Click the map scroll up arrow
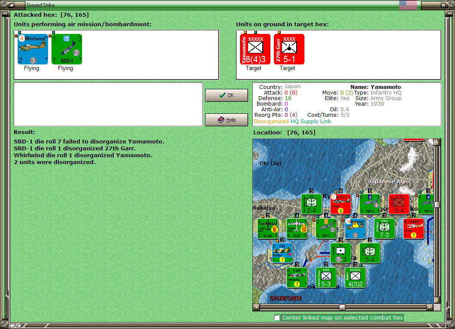The height and width of the screenshot is (329, 455). click(x=437, y=142)
